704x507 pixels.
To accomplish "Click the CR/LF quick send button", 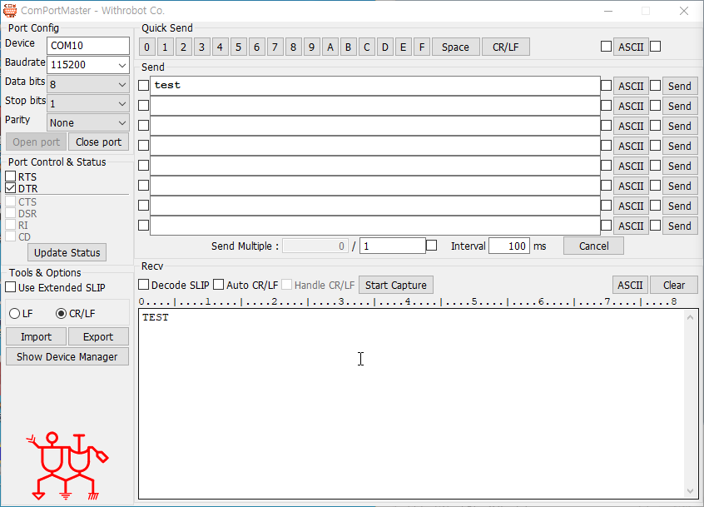I will 506,47.
